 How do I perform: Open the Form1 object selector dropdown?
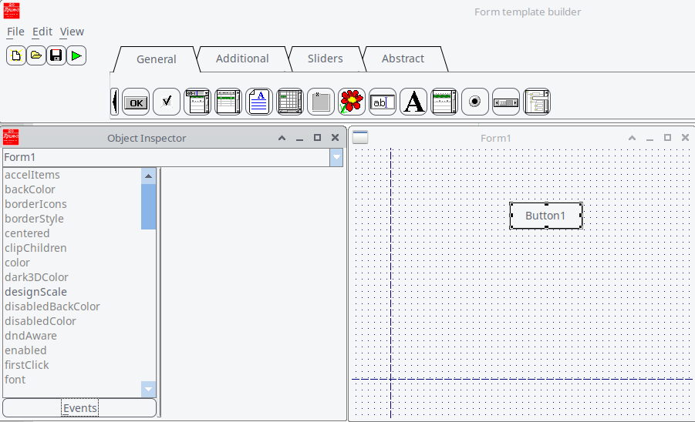336,157
